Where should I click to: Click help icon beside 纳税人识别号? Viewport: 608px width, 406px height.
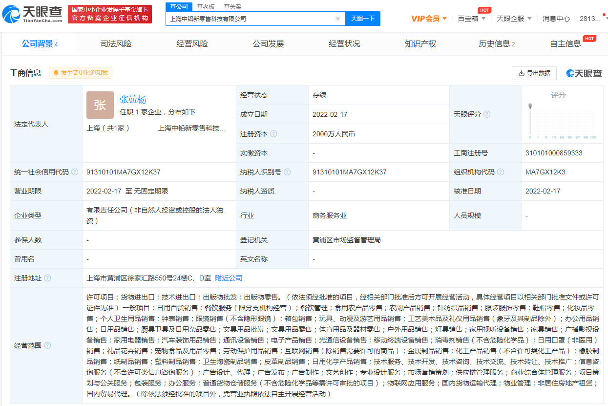(287, 172)
